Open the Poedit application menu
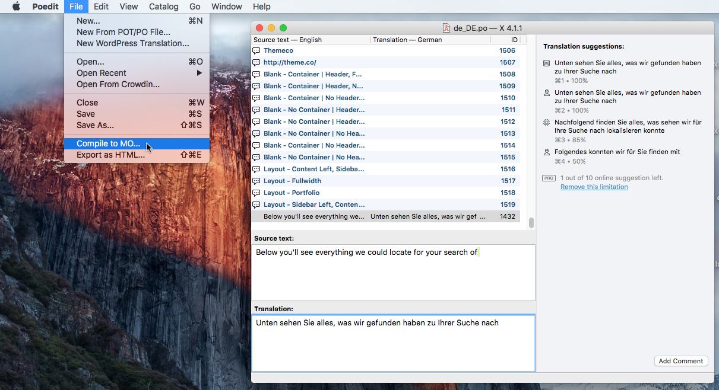Screen dimensions: 719x390 (x=45, y=7)
